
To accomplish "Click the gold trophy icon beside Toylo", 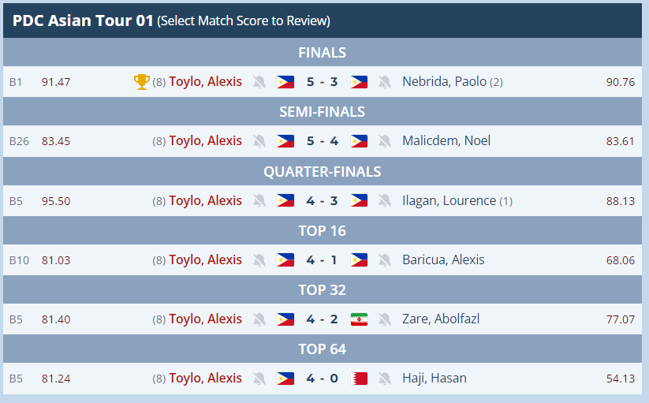I will 142,81.
